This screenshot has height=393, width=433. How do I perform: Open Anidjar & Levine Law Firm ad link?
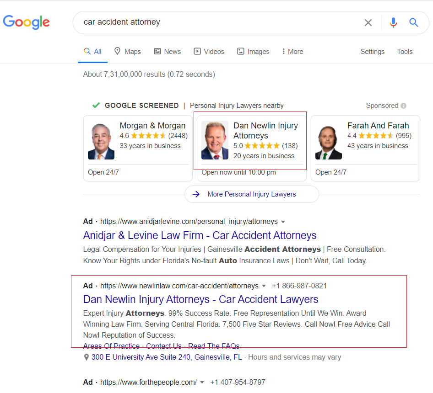200,236
